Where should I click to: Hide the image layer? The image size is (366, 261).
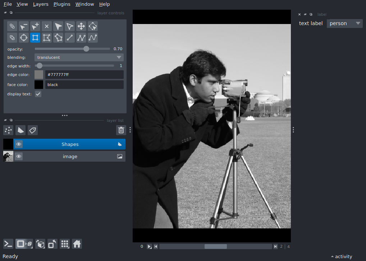(18, 156)
